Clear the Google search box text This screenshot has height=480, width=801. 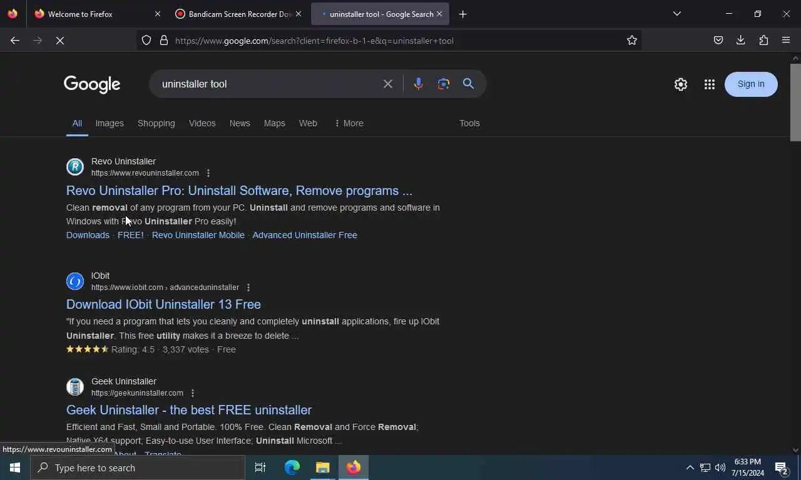click(388, 84)
